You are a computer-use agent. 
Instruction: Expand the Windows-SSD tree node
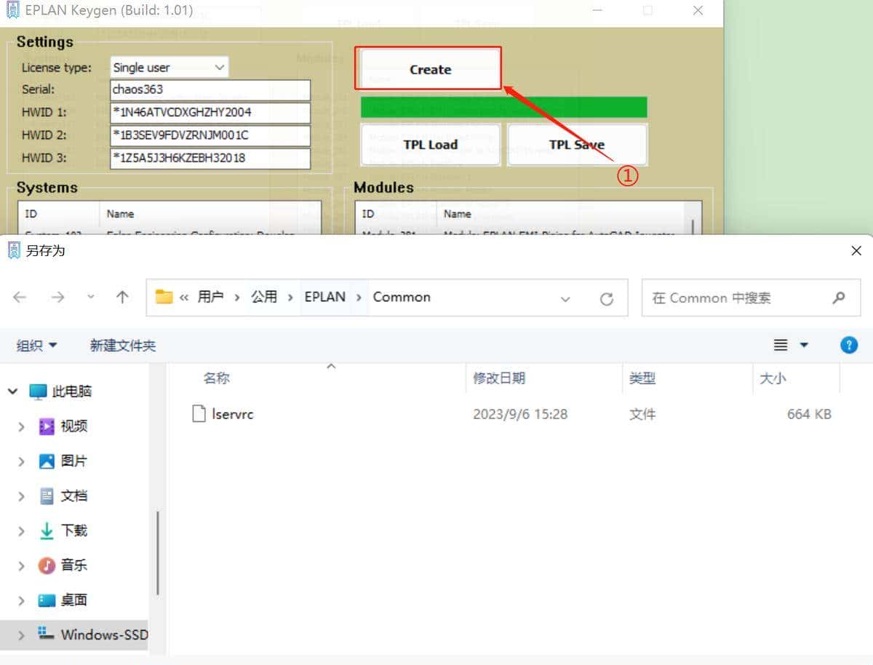pos(21,634)
